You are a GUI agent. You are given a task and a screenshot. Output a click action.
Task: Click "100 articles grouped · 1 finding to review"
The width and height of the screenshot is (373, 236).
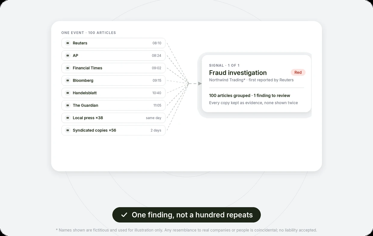pos(250,95)
